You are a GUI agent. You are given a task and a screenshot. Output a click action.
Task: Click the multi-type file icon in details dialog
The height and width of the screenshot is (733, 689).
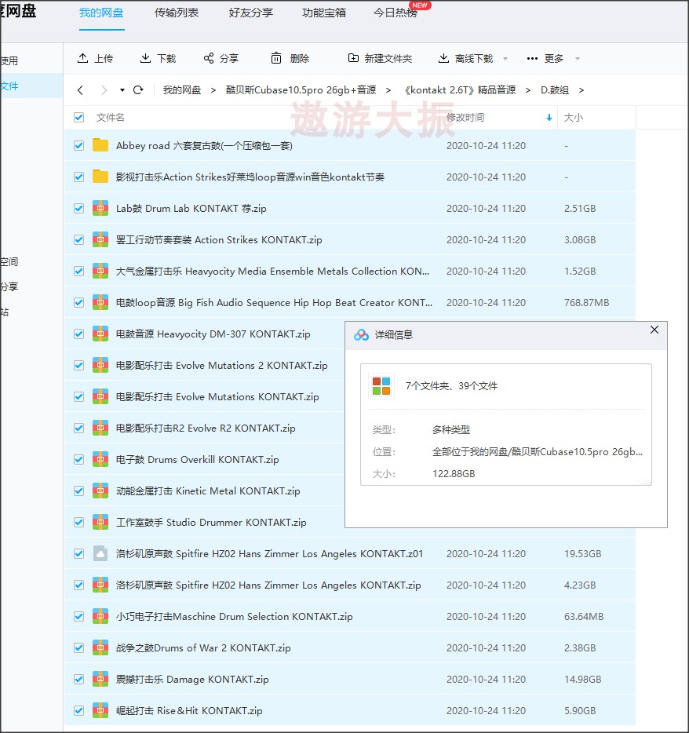[x=381, y=386]
